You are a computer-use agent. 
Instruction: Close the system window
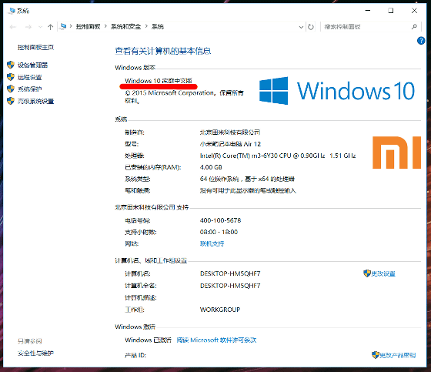pos(414,11)
